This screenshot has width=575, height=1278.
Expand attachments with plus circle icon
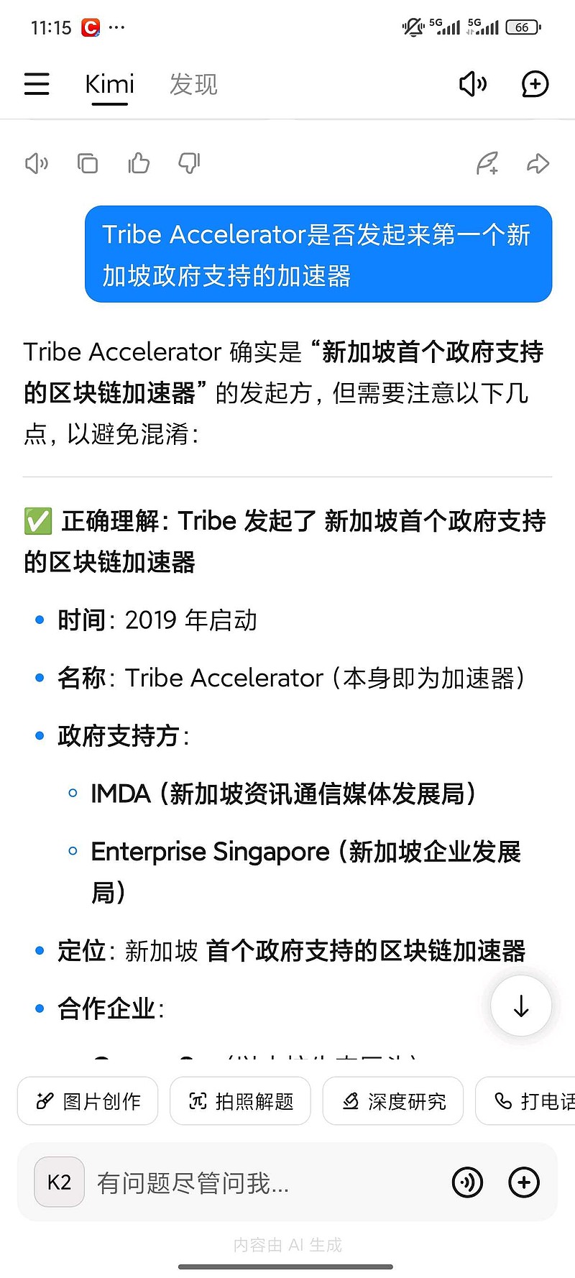pos(524,1182)
